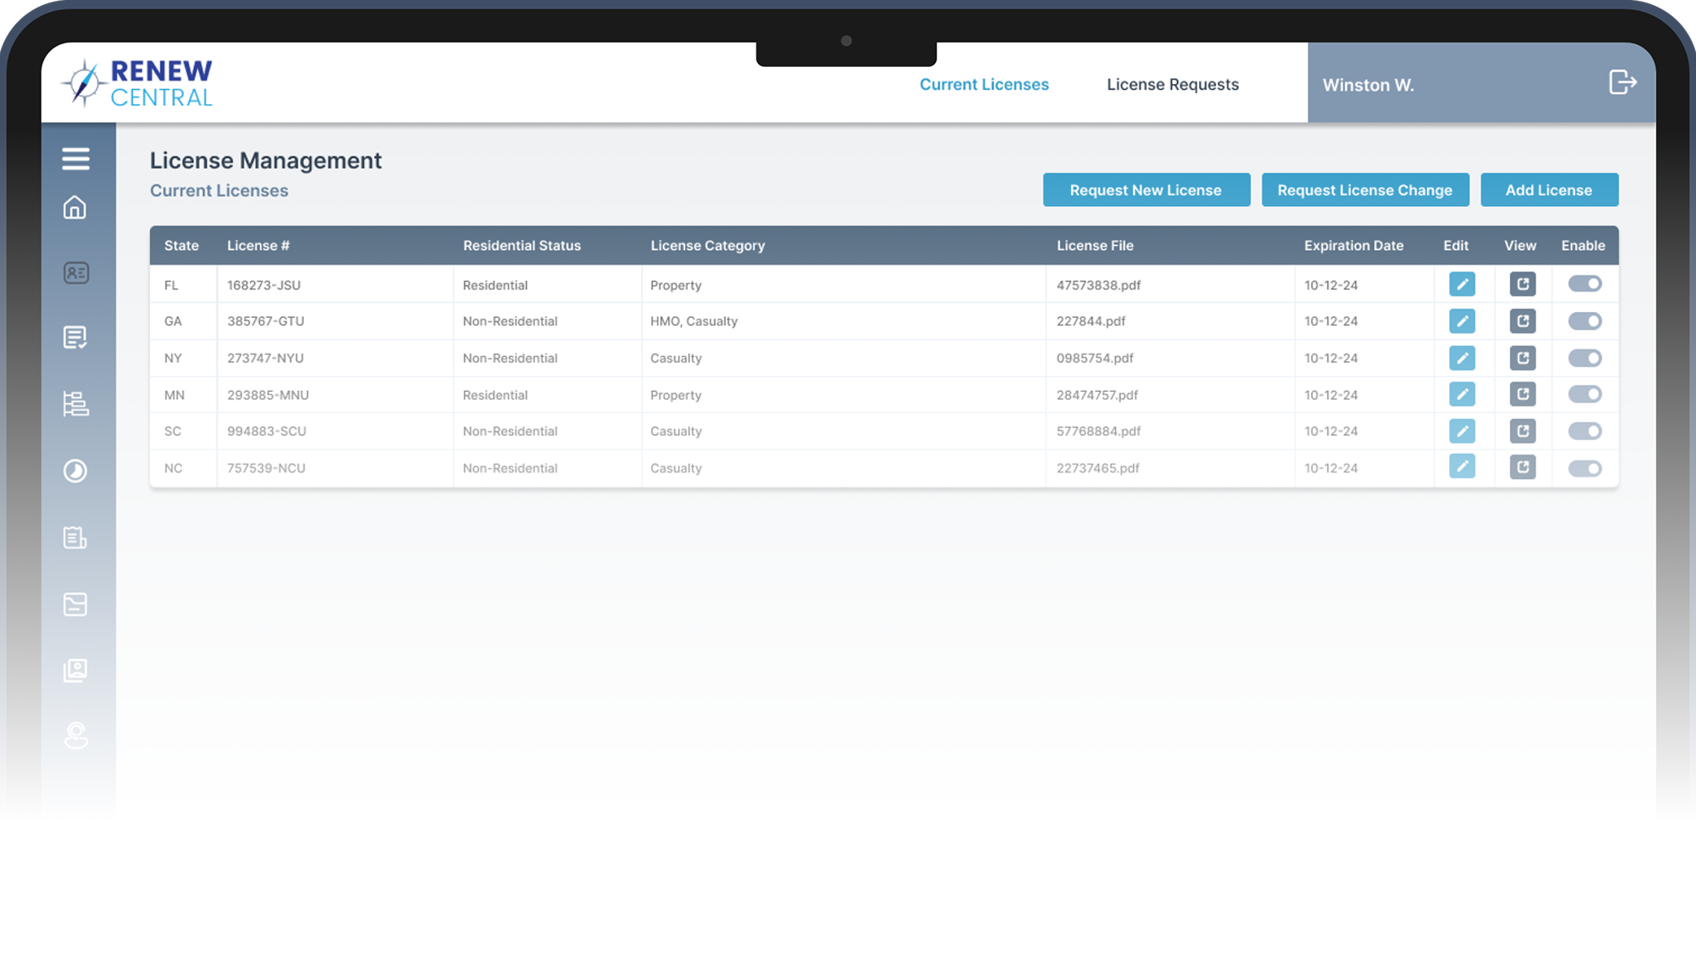Toggle Enable switch for FL license
The width and height of the screenshot is (1696, 960).
(x=1584, y=284)
